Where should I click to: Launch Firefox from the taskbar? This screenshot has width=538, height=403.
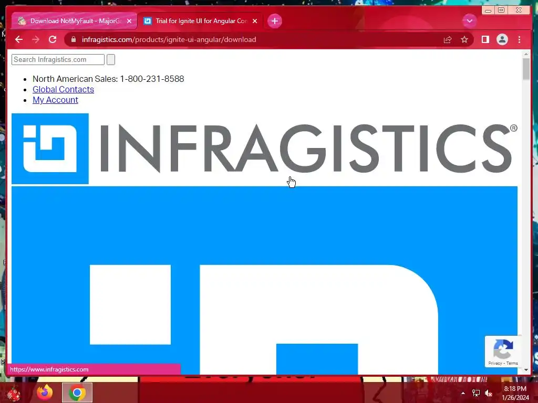point(45,393)
